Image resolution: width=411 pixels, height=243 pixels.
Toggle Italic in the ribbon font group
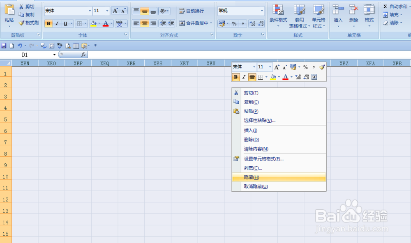tap(57, 23)
